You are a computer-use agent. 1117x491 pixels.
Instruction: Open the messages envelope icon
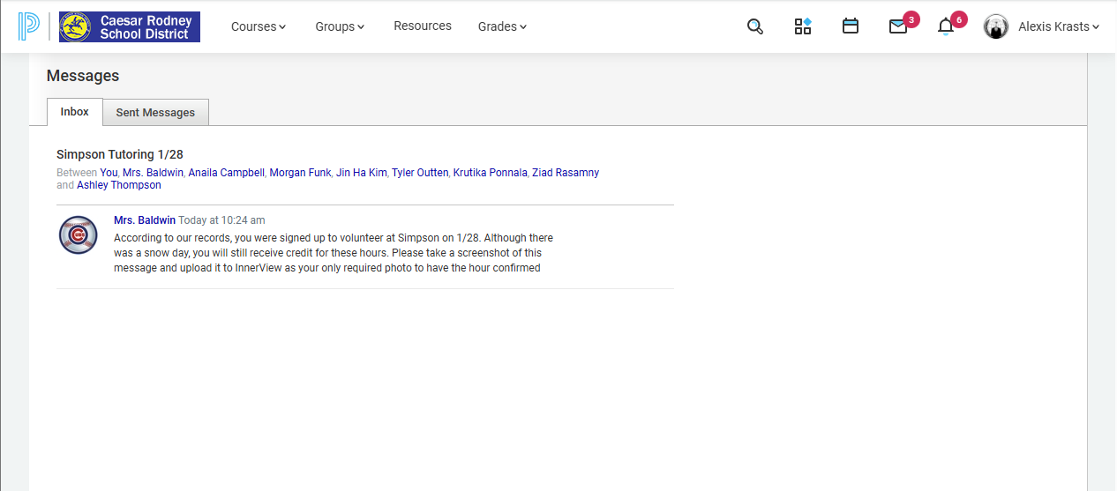click(898, 26)
